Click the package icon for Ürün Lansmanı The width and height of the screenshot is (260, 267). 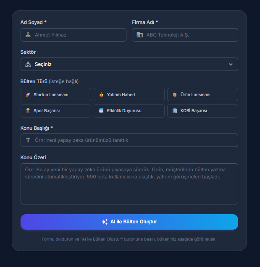tap(175, 94)
